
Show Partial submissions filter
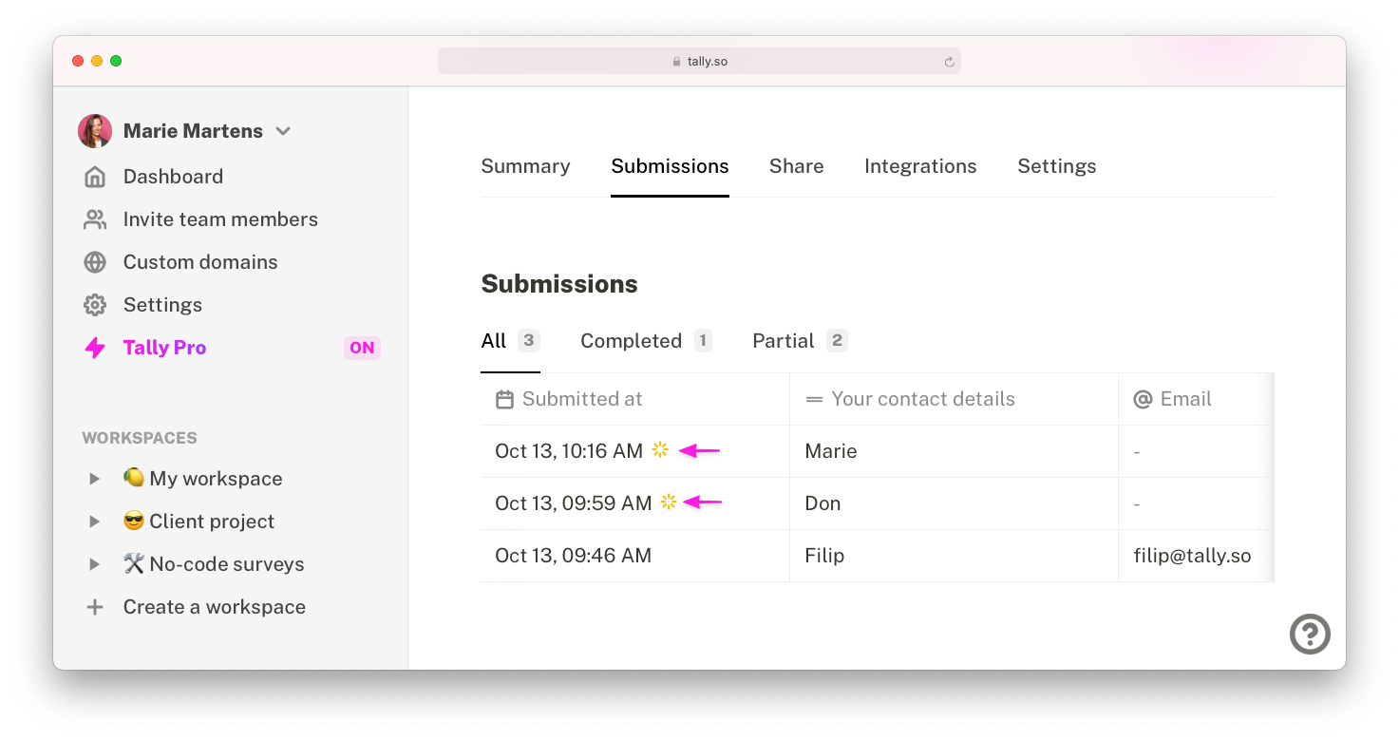click(x=800, y=341)
